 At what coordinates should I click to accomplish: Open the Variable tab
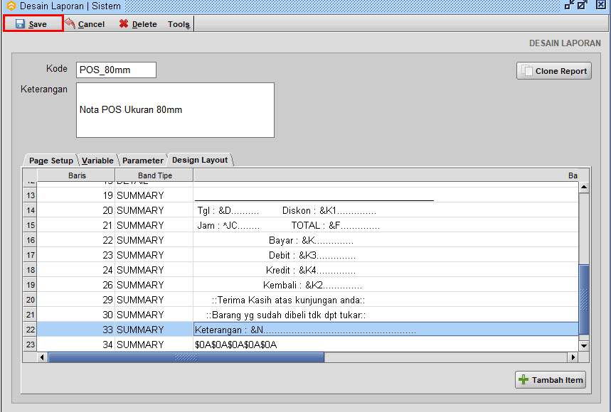point(97,161)
